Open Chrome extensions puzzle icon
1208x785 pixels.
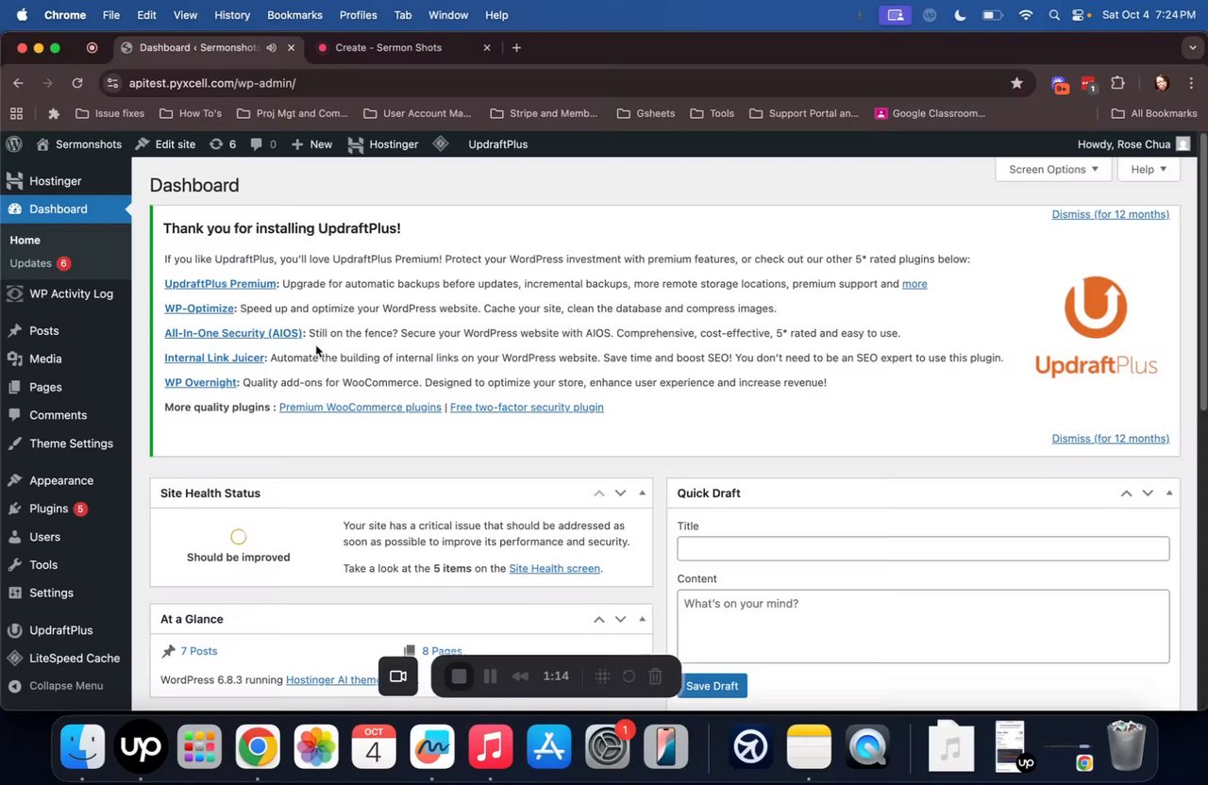coord(1117,83)
